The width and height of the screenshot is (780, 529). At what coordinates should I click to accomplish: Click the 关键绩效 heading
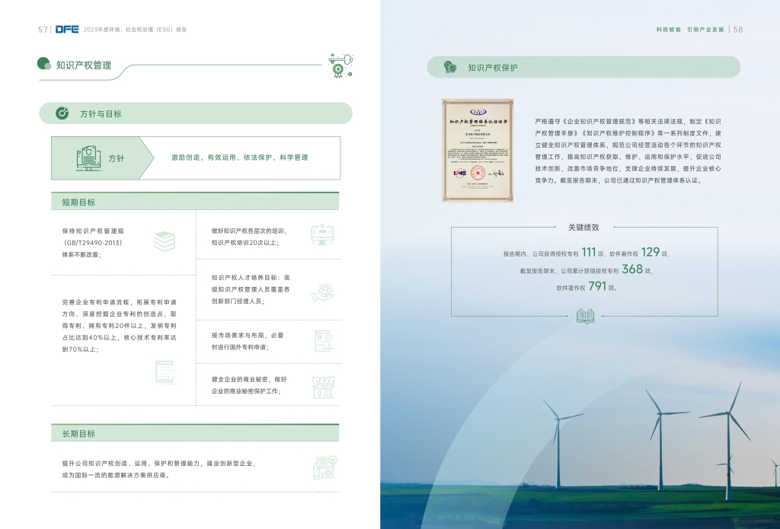[583, 227]
